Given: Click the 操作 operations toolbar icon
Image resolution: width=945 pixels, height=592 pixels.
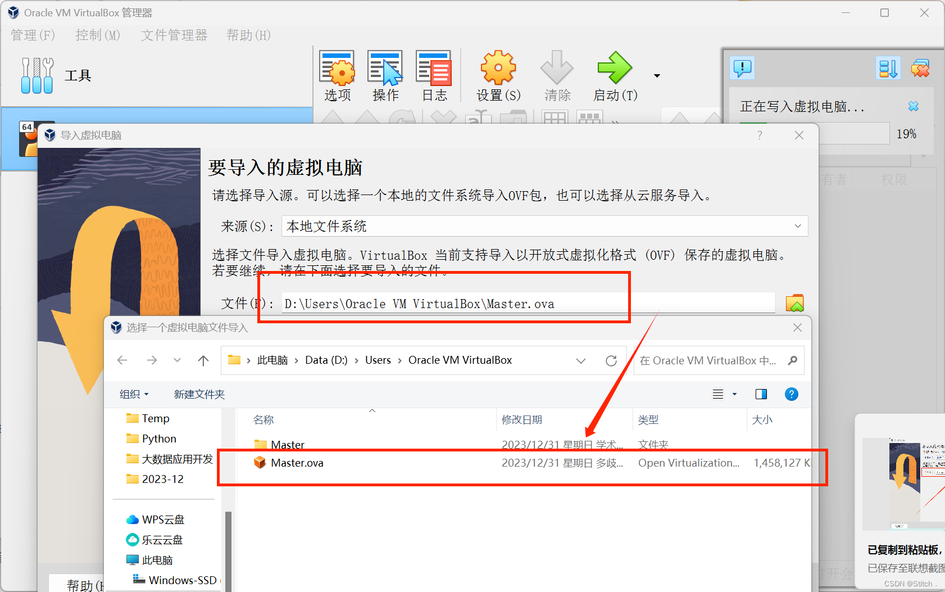Looking at the screenshot, I should pos(385,76).
